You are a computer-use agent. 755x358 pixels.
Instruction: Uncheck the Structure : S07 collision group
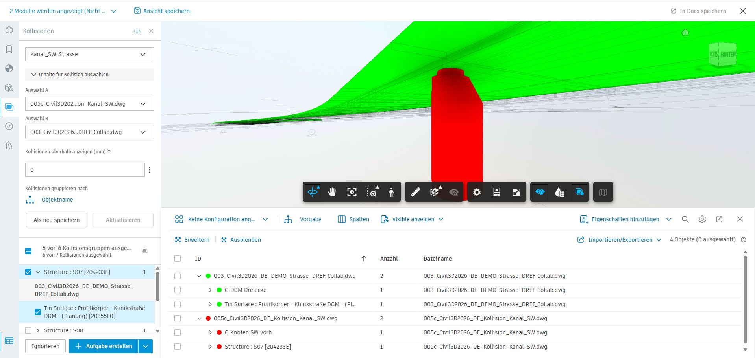(x=28, y=272)
